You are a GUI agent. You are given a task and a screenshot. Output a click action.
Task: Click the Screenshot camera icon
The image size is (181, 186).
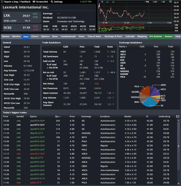coord(34,2)
